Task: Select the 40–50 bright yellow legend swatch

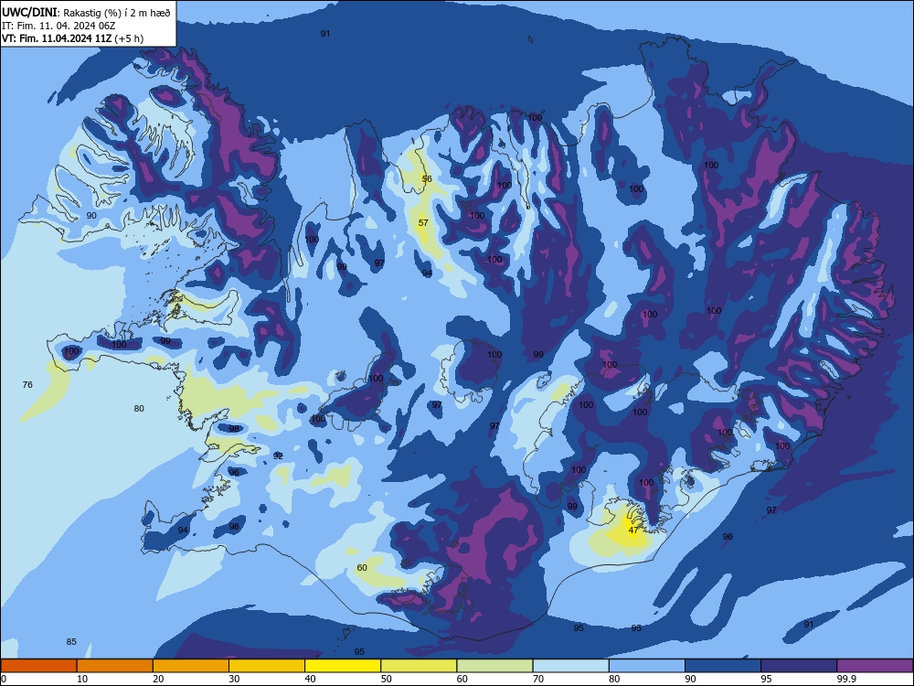Action: pyautogui.click(x=343, y=666)
